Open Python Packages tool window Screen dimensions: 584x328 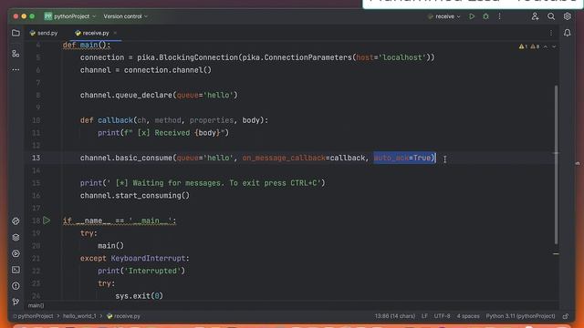[x=16, y=237]
